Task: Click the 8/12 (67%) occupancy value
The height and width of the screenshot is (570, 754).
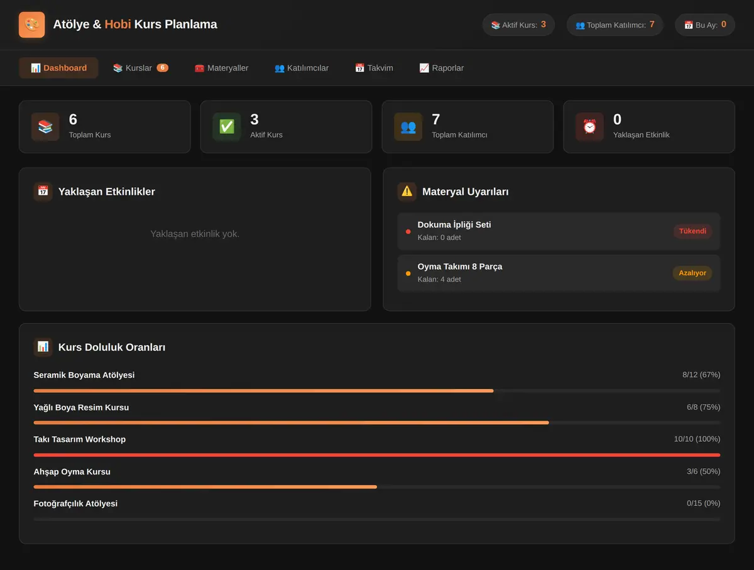Action: click(701, 375)
